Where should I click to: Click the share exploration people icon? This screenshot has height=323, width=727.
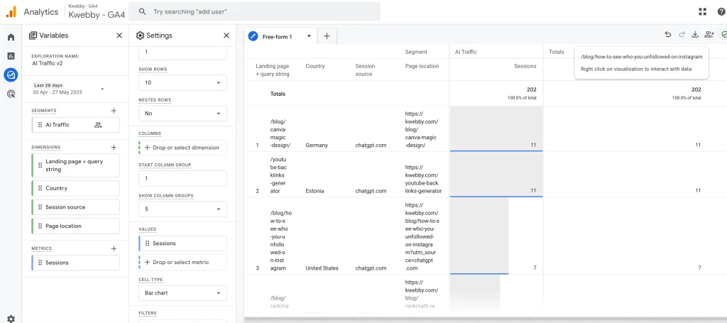709,34
